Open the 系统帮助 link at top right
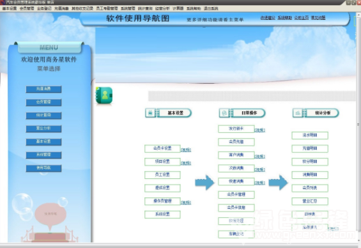Image resolution: width=361 pixels, height=248 pixels. [x=284, y=18]
